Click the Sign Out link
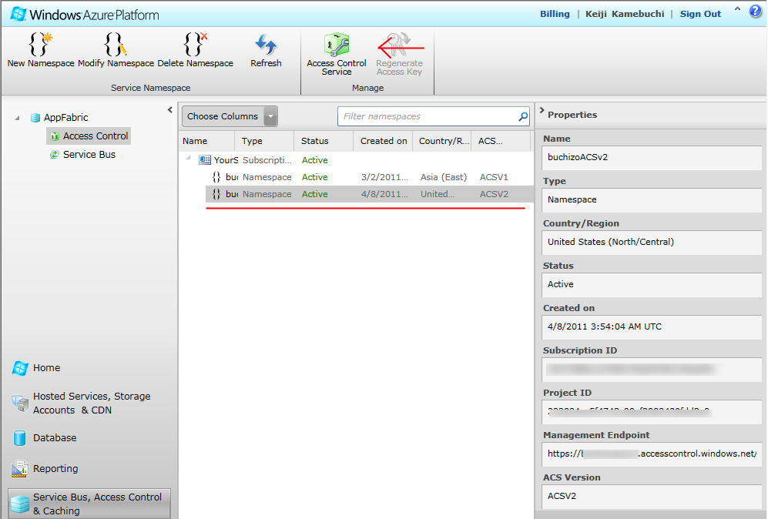 pyautogui.click(x=700, y=14)
